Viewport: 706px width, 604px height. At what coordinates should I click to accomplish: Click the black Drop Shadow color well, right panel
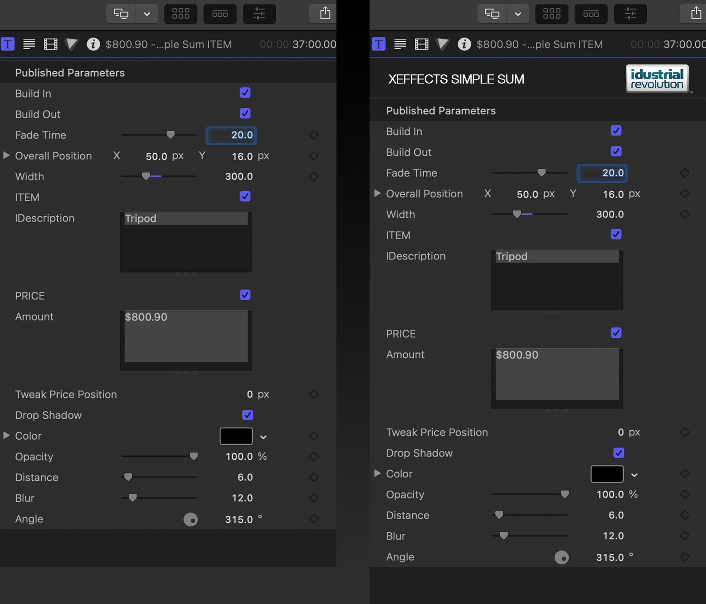pos(607,474)
